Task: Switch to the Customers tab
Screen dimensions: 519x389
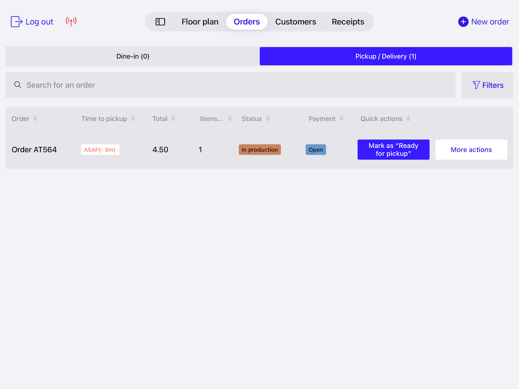Action: [296, 22]
